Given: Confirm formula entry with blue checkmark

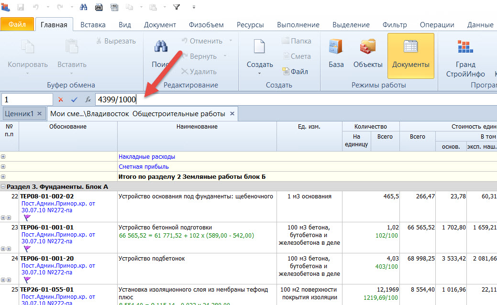Looking at the screenshot, I should 74,99.
